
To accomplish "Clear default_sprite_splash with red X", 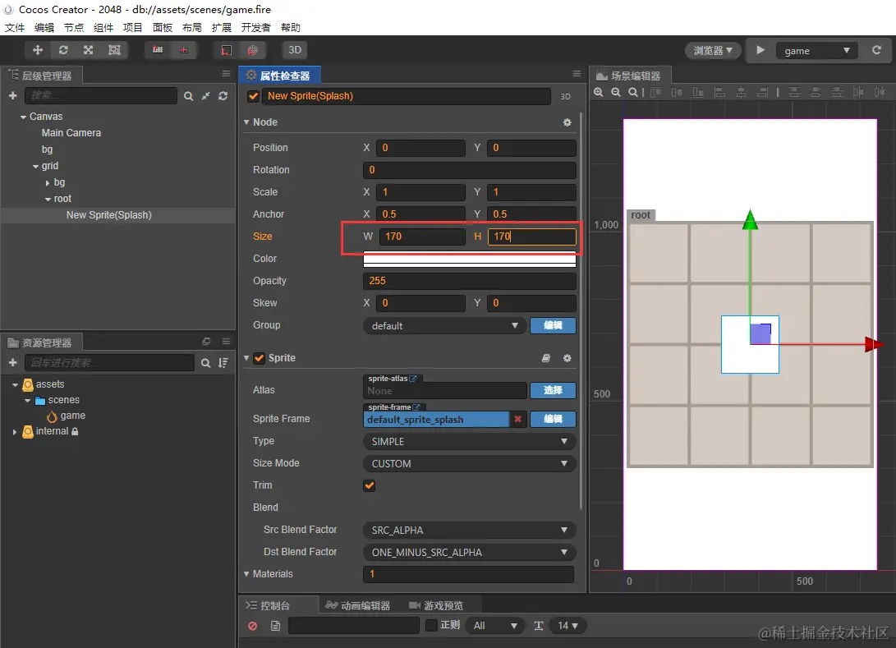I will click(x=517, y=419).
